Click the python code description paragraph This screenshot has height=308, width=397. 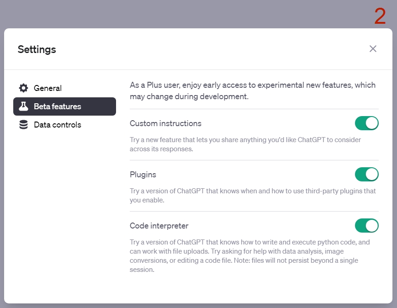tap(249, 256)
